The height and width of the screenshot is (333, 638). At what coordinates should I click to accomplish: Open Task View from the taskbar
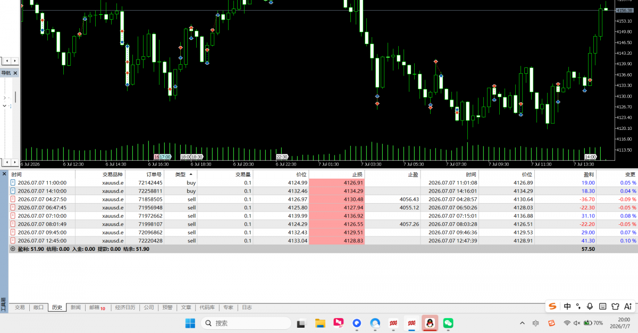[301, 323]
